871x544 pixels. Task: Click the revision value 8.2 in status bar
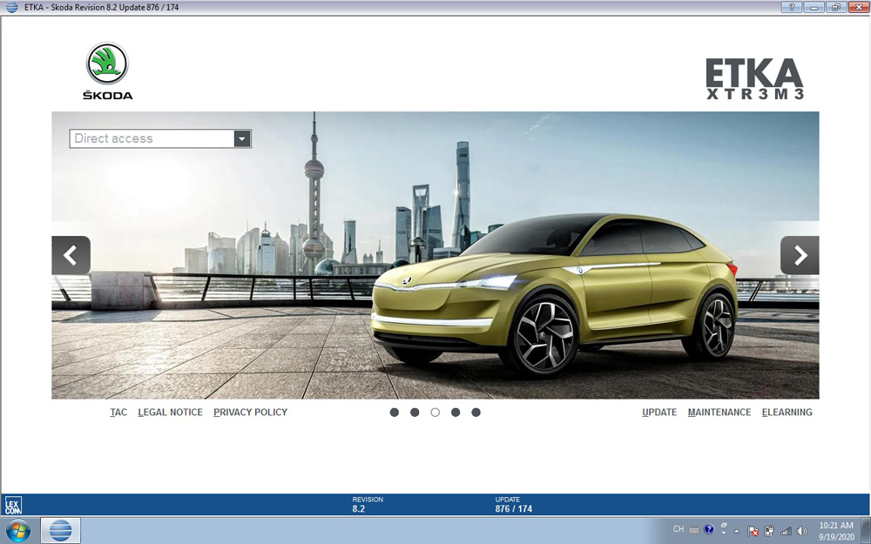[x=358, y=508]
